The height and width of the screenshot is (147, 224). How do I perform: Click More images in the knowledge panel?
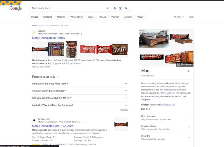click(185, 64)
